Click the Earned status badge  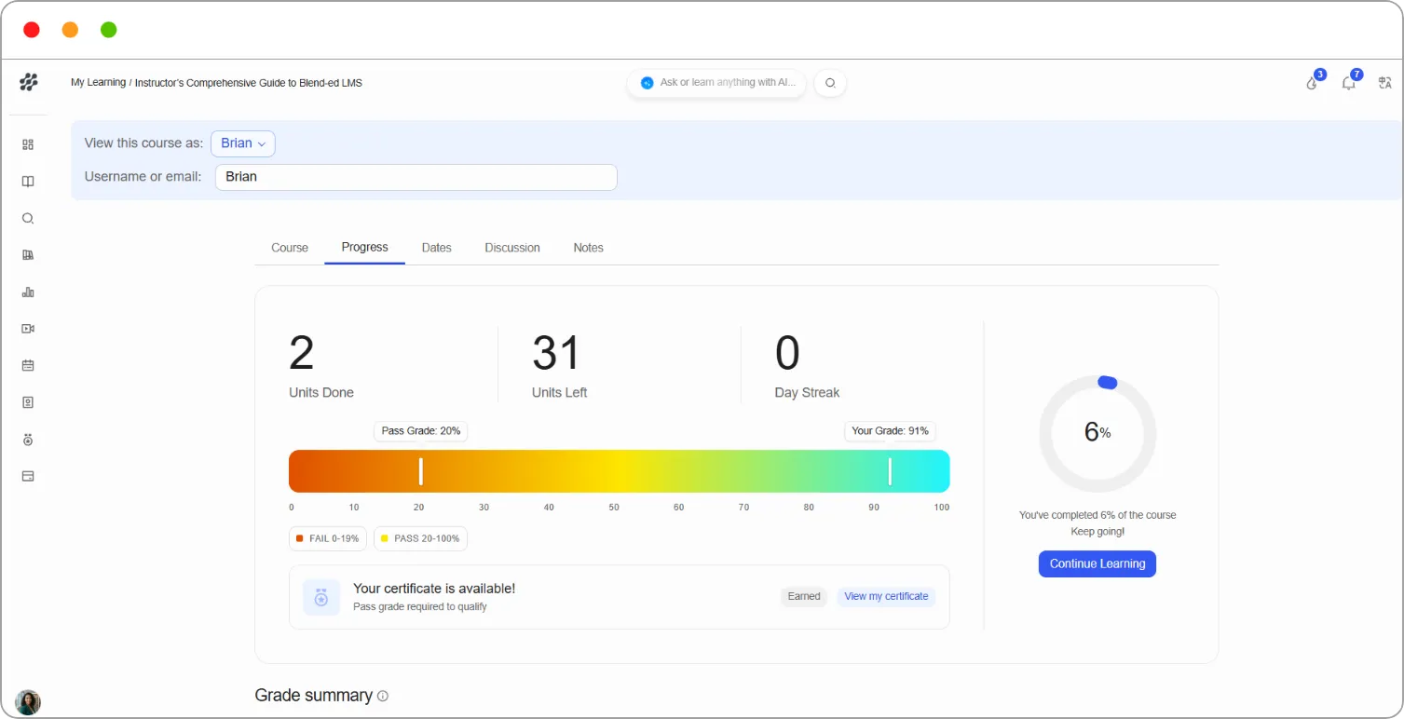click(804, 596)
